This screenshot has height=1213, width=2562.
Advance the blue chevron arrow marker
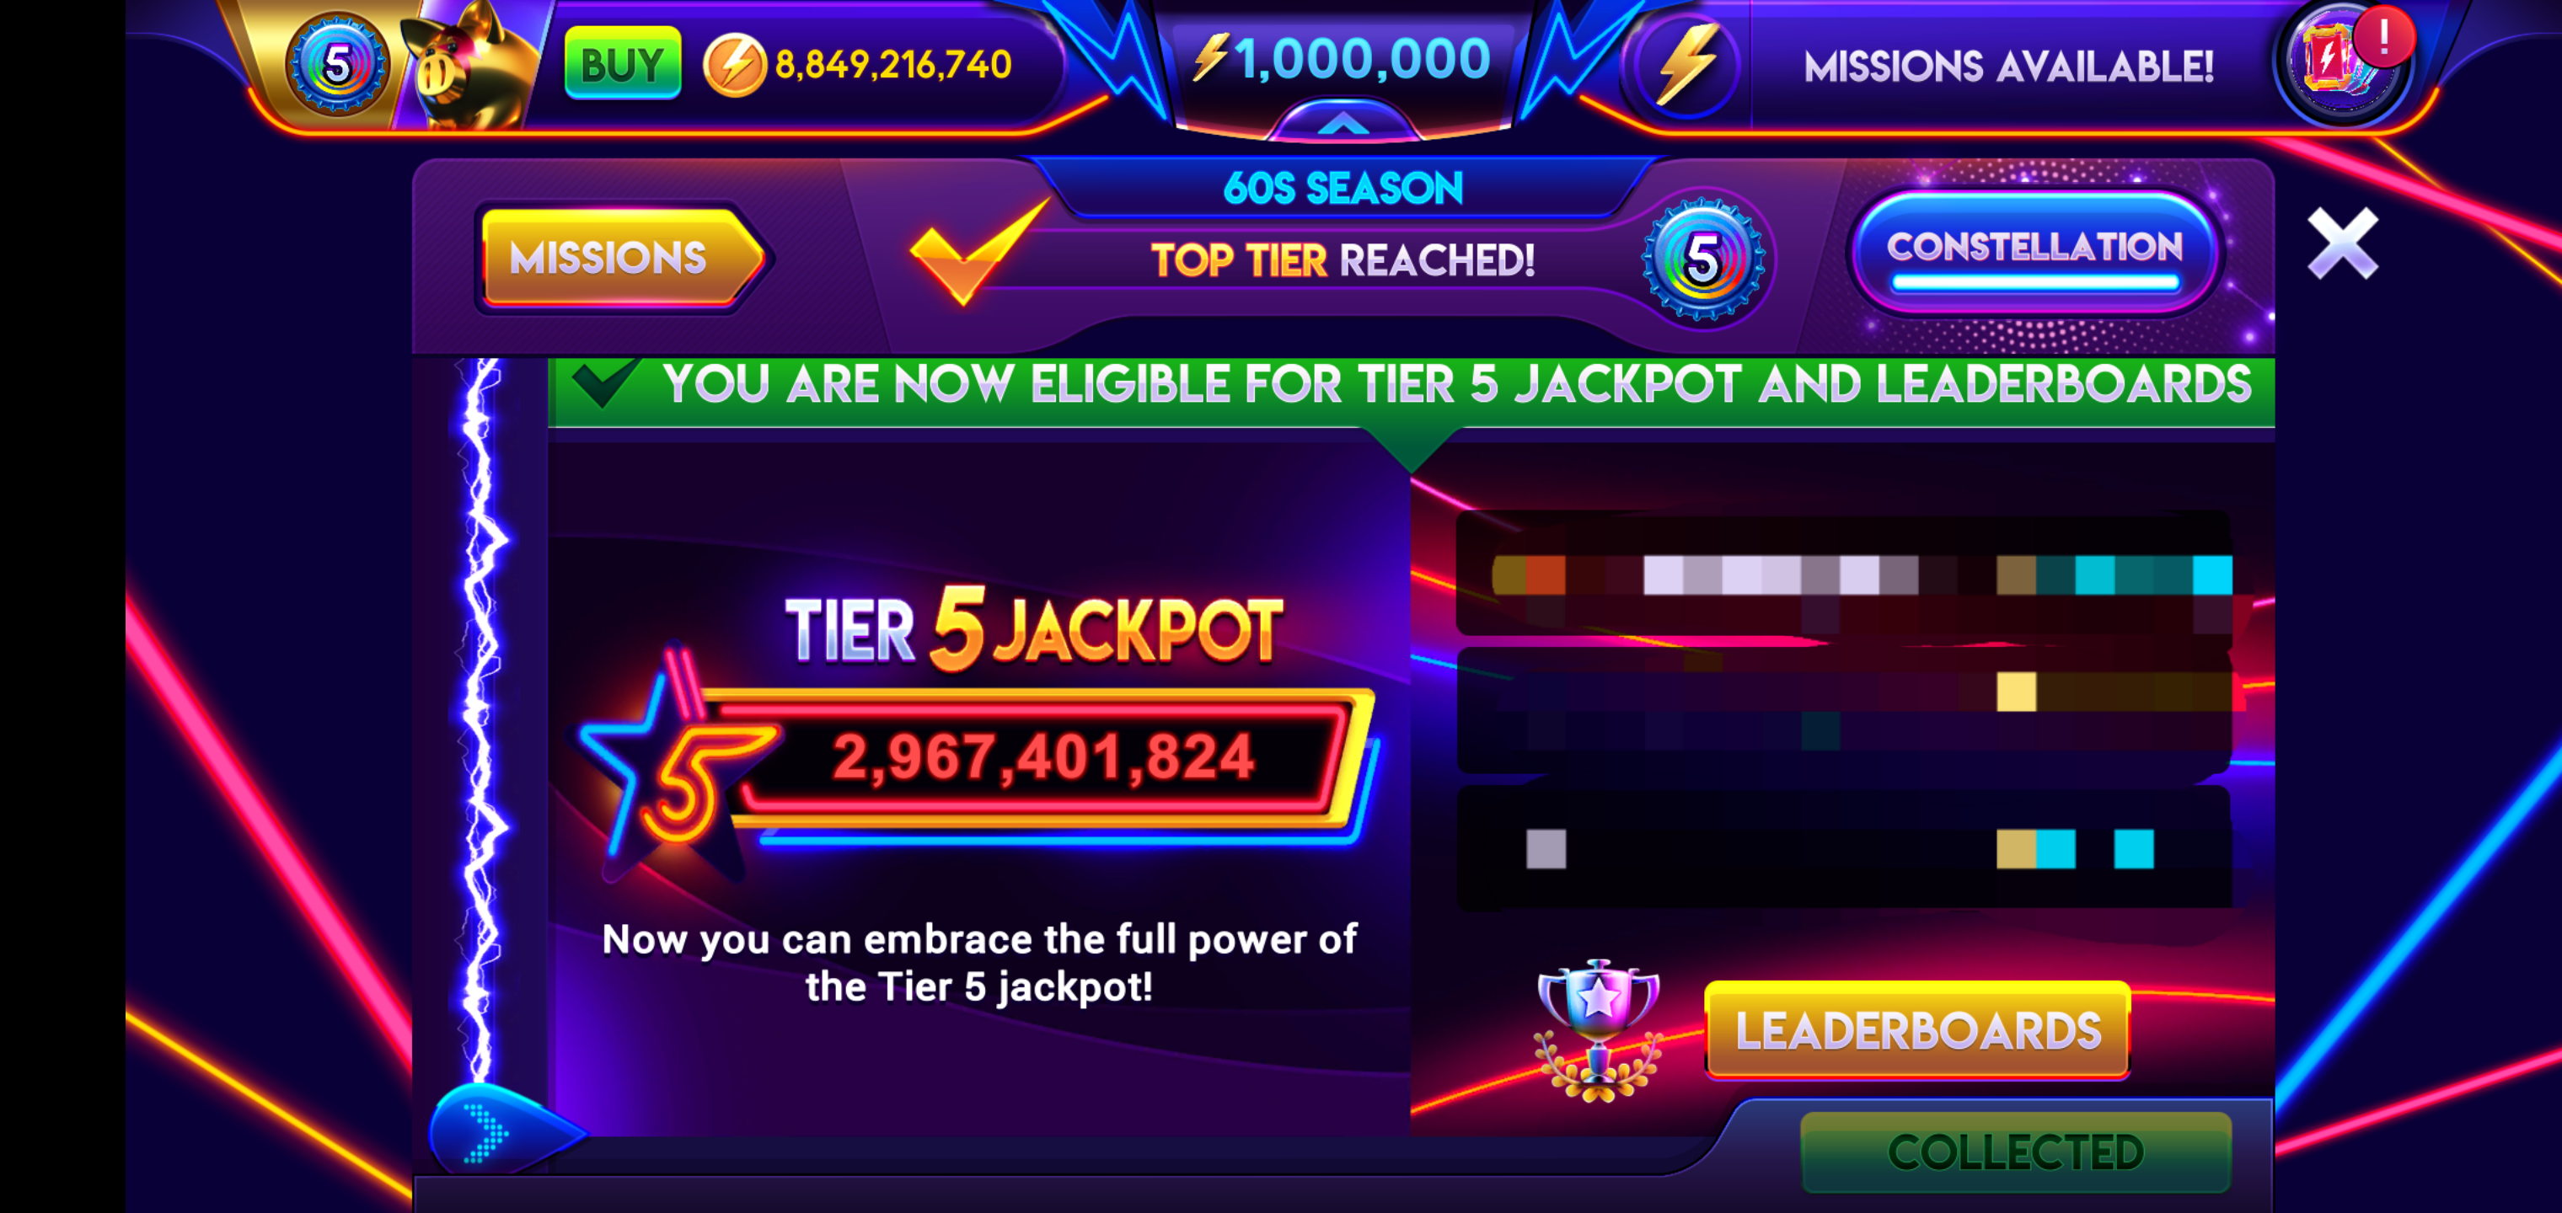(499, 1130)
